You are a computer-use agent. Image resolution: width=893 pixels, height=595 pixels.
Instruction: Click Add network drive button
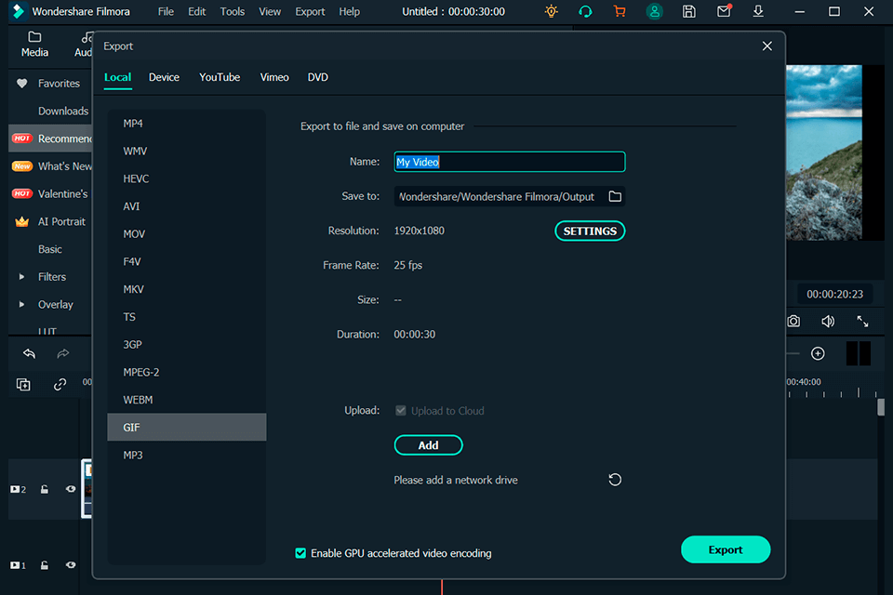428,445
